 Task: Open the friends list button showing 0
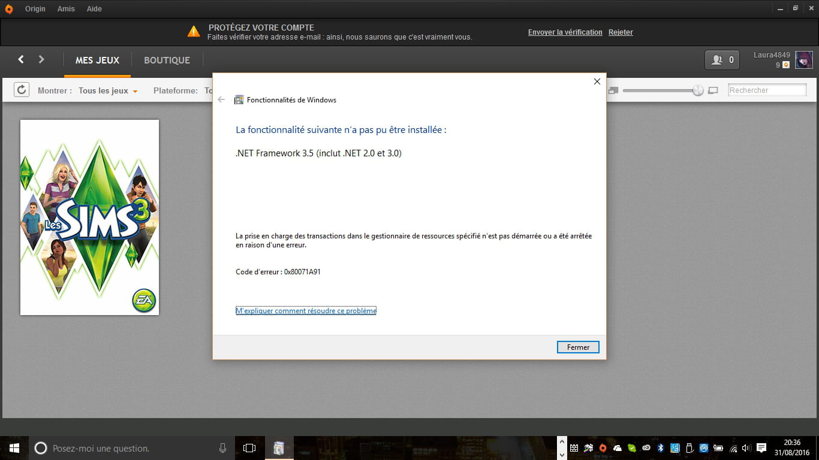coord(722,60)
